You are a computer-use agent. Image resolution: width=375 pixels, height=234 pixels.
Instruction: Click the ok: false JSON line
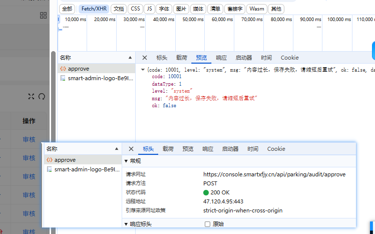click(x=164, y=106)
